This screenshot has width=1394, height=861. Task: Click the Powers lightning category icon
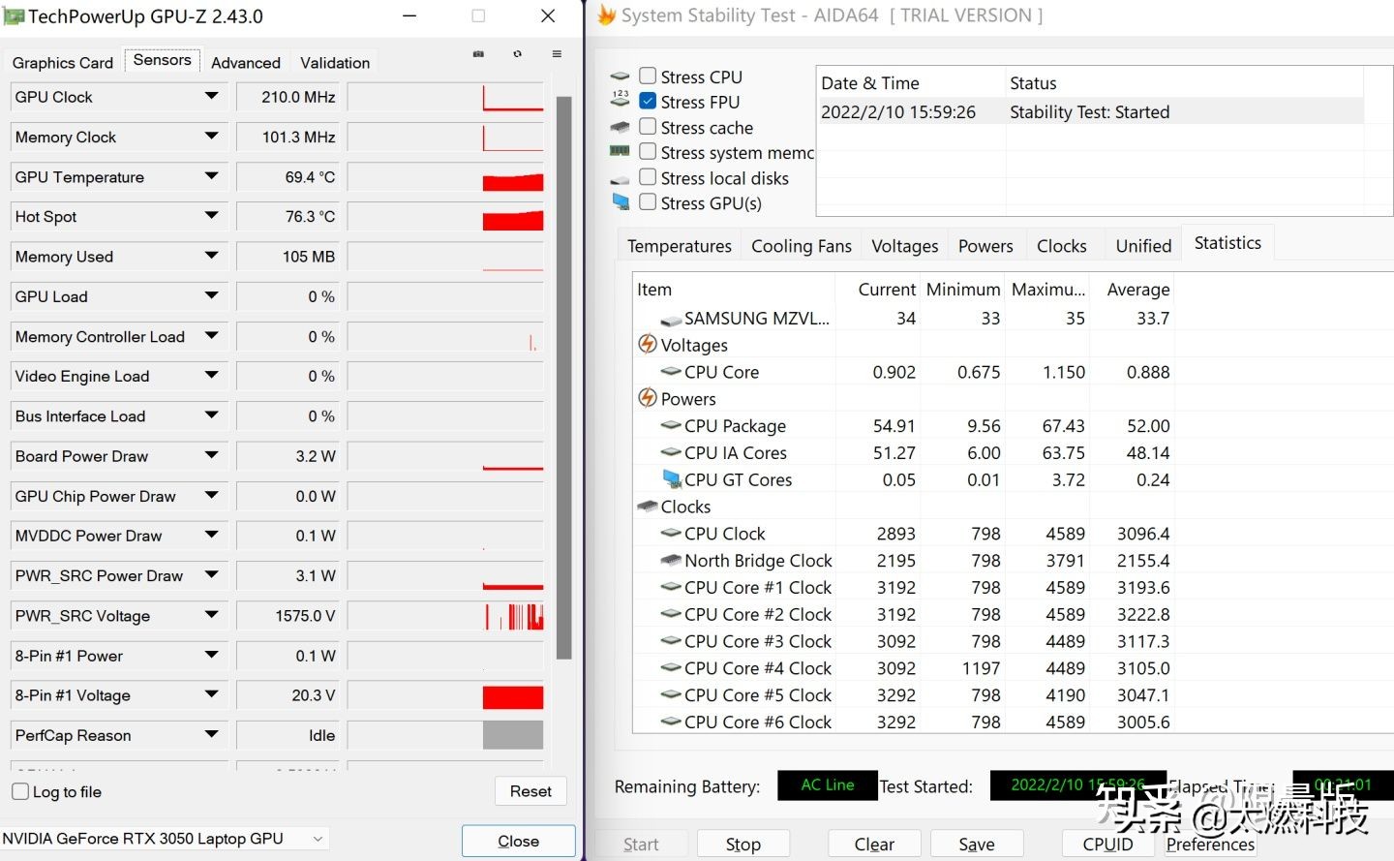point(648,397)
